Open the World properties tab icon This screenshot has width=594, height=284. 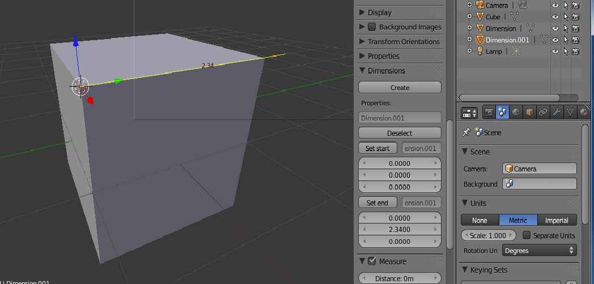(516, 112)
